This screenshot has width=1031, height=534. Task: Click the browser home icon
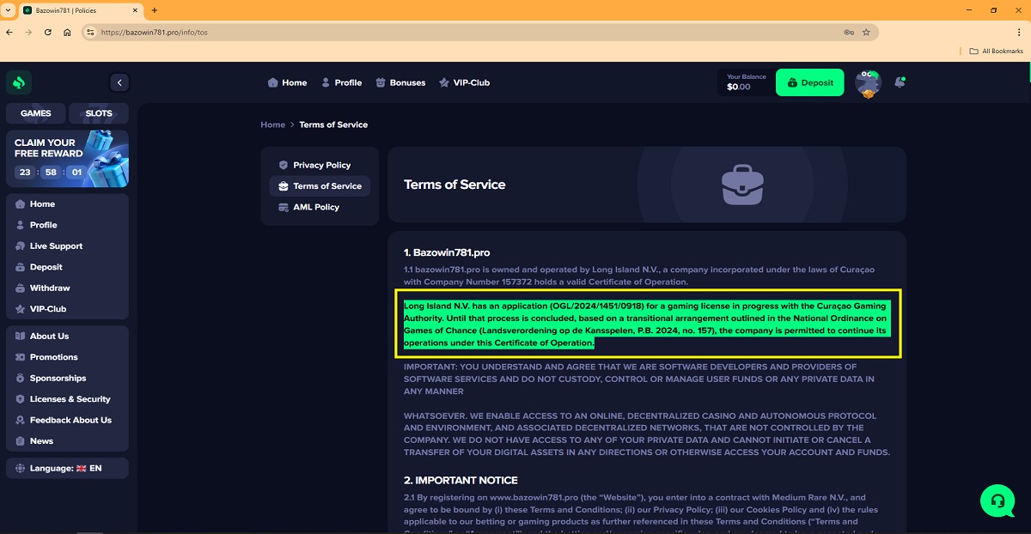pos(67,33)
